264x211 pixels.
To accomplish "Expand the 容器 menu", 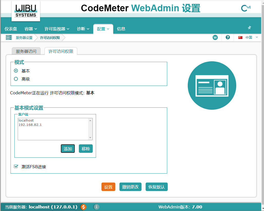I will click(31, 29).
